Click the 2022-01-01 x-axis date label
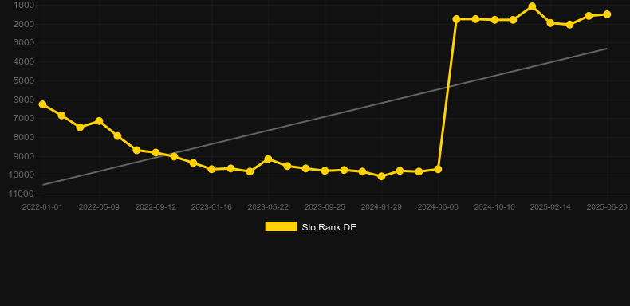Screen dimensions: 630x306 pyautogui.click(x=42, y=207)
